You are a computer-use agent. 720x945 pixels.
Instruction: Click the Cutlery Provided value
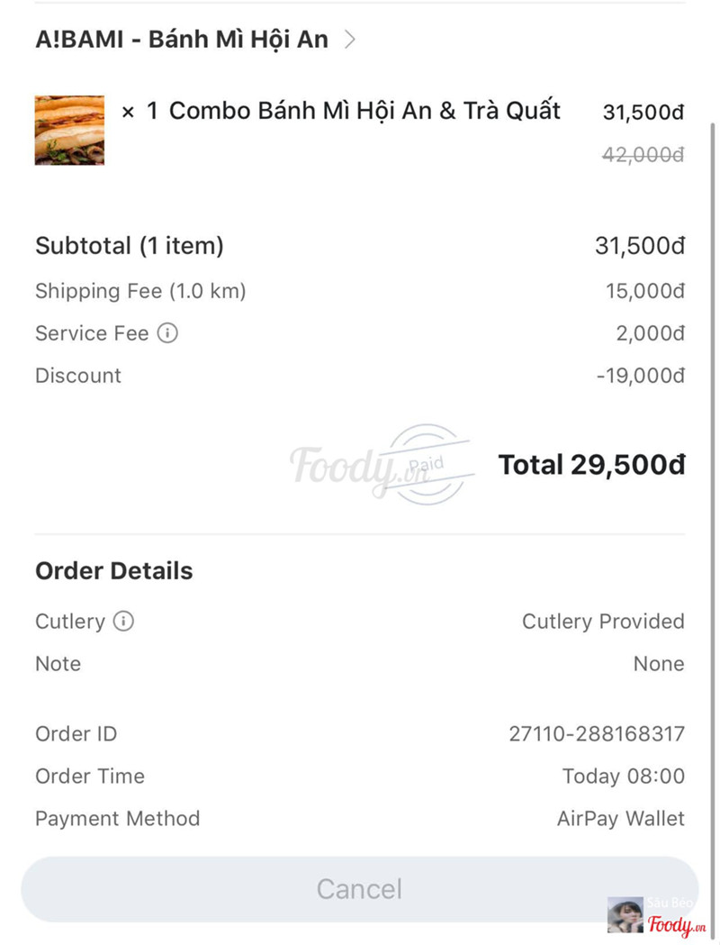click(x=603, y=622)
